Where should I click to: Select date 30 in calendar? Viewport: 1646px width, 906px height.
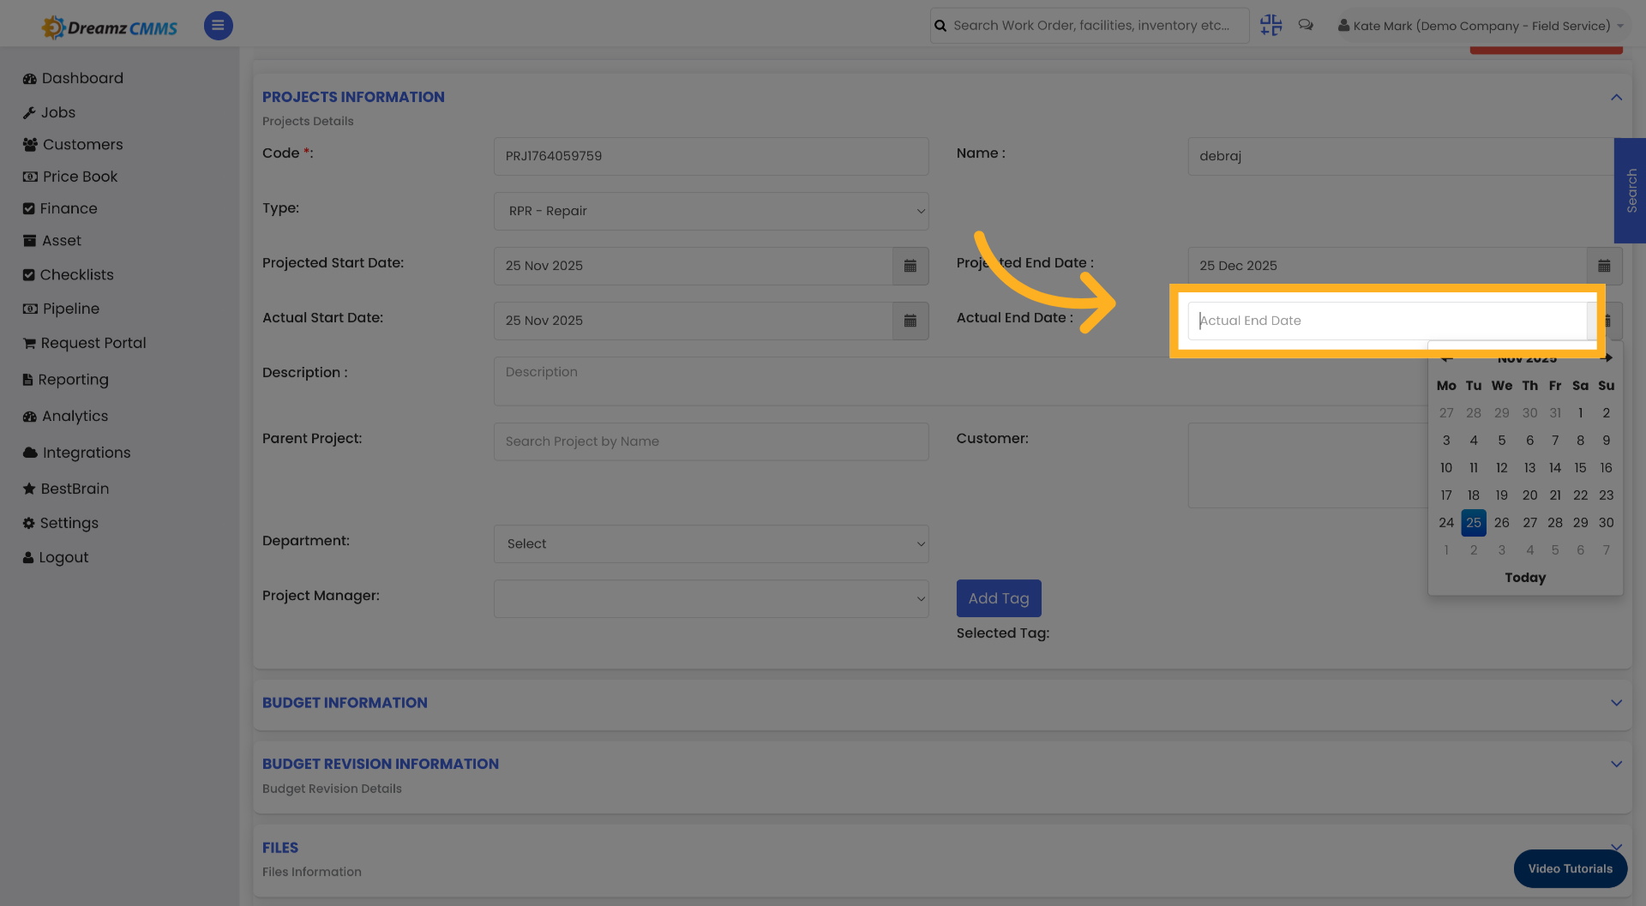[1606, 522]
